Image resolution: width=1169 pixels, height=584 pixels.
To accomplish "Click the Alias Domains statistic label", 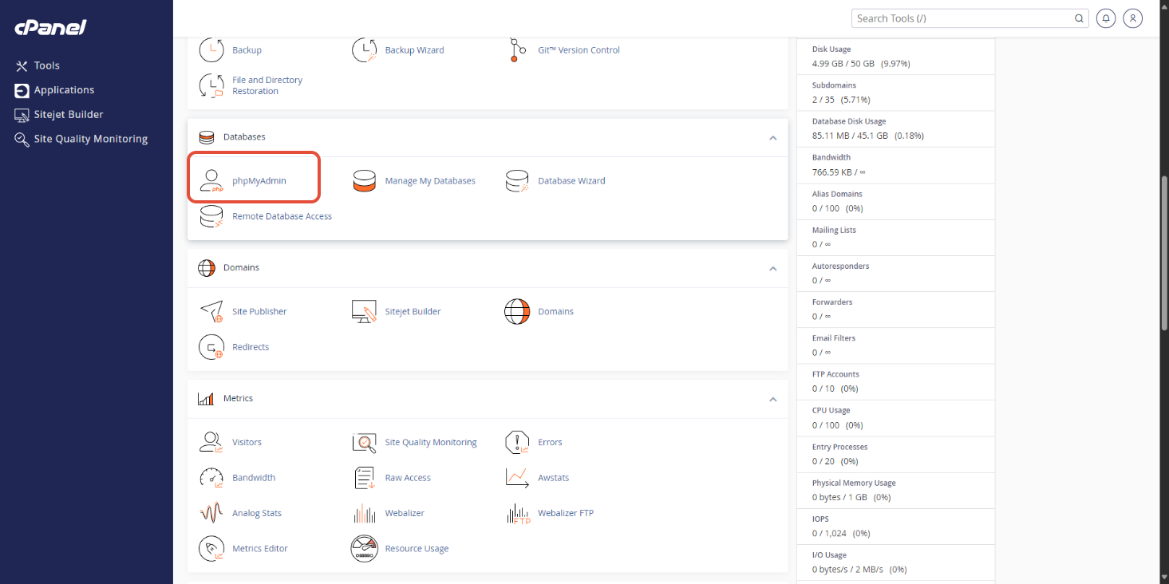I will pyautogui.click(x=837, y=194).
